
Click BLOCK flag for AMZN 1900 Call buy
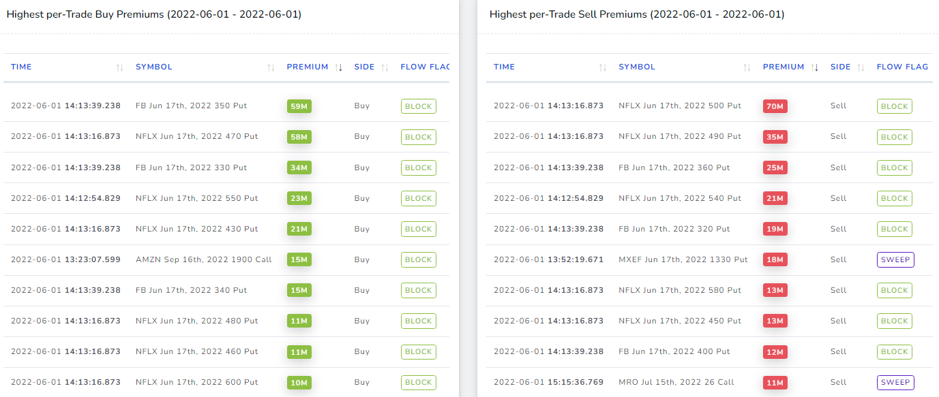click(x=418, y=259)
